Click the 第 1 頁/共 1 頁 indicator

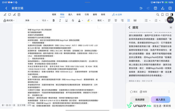tap(9, 105)
